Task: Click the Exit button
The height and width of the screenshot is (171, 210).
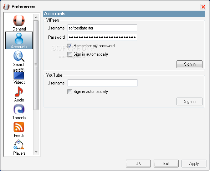Action: coord(166,164)
